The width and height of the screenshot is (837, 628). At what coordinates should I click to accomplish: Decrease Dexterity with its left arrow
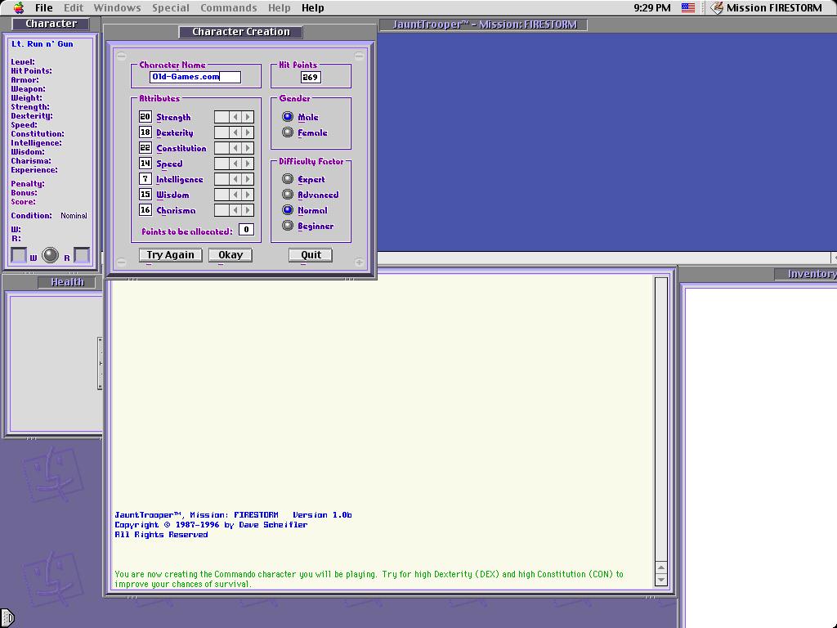235,132
